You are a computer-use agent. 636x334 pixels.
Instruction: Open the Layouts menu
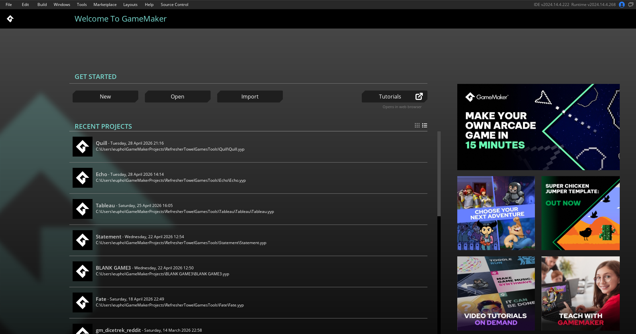130,5
